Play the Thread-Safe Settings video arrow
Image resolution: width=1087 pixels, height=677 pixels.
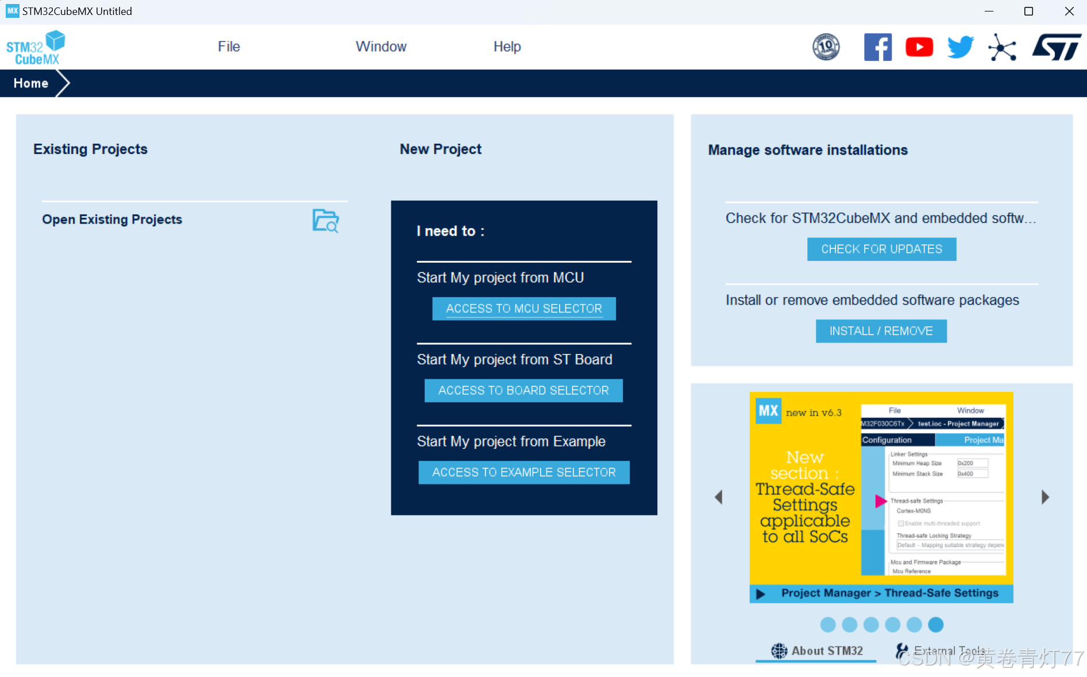coord(761,594)
